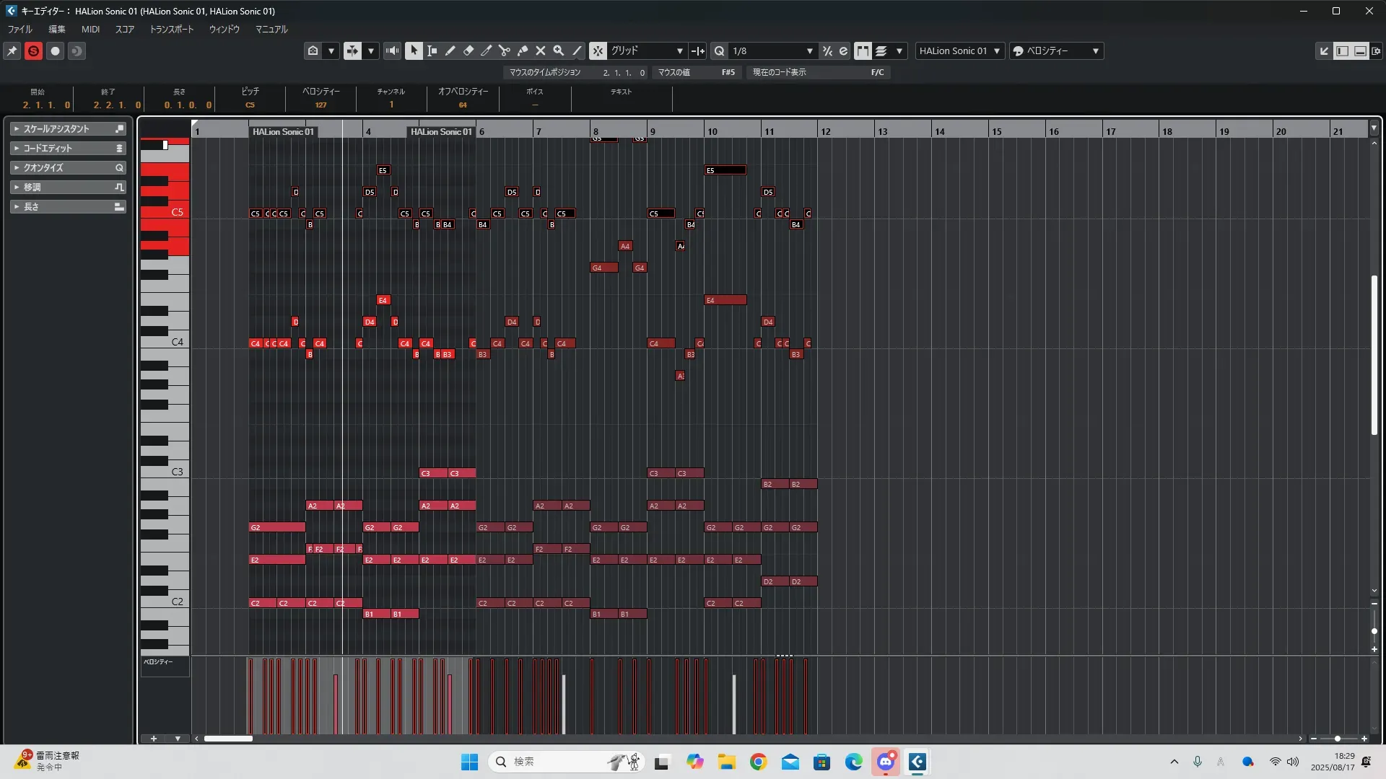
Task: Expand the クオンタイズ panel
Action: [x=43, y=167]
